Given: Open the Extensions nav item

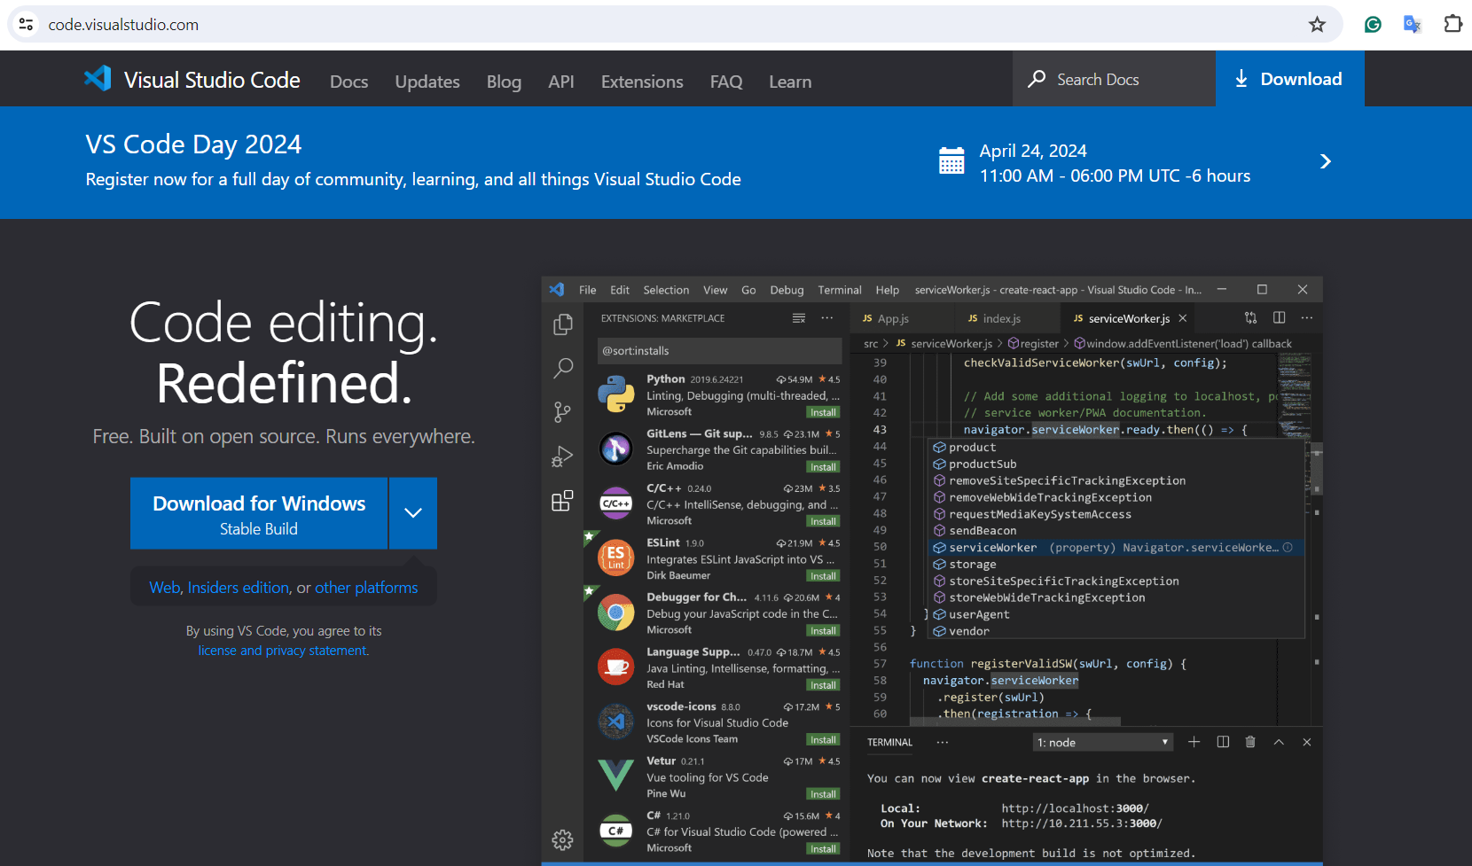Looking at the screenshot, I should pos(642,82).
